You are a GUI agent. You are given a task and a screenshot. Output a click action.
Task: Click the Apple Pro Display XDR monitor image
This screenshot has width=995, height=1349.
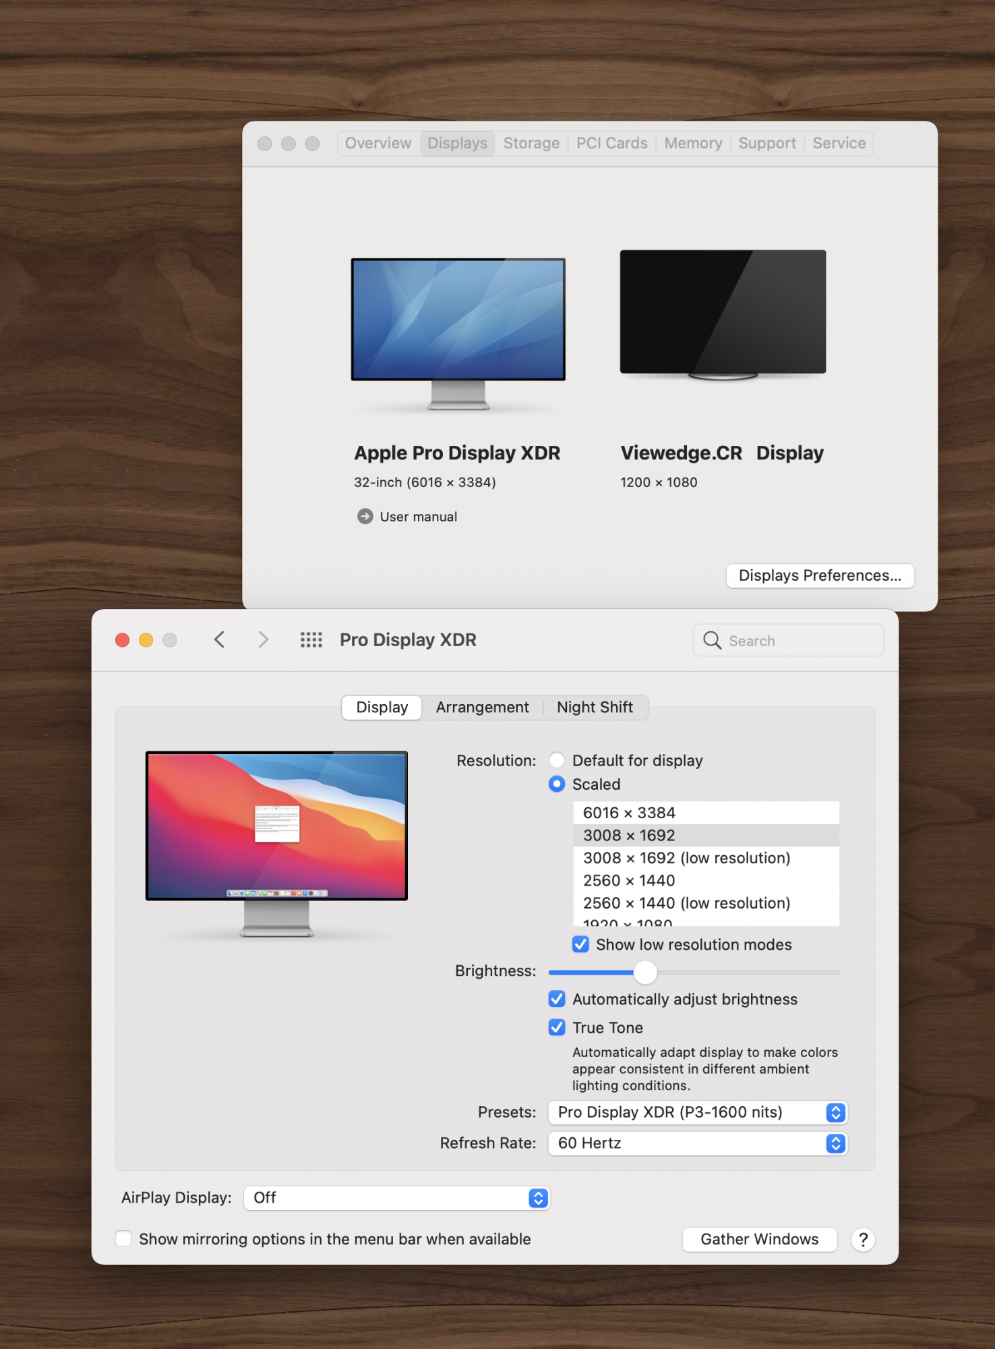click(x=458, y=334)
